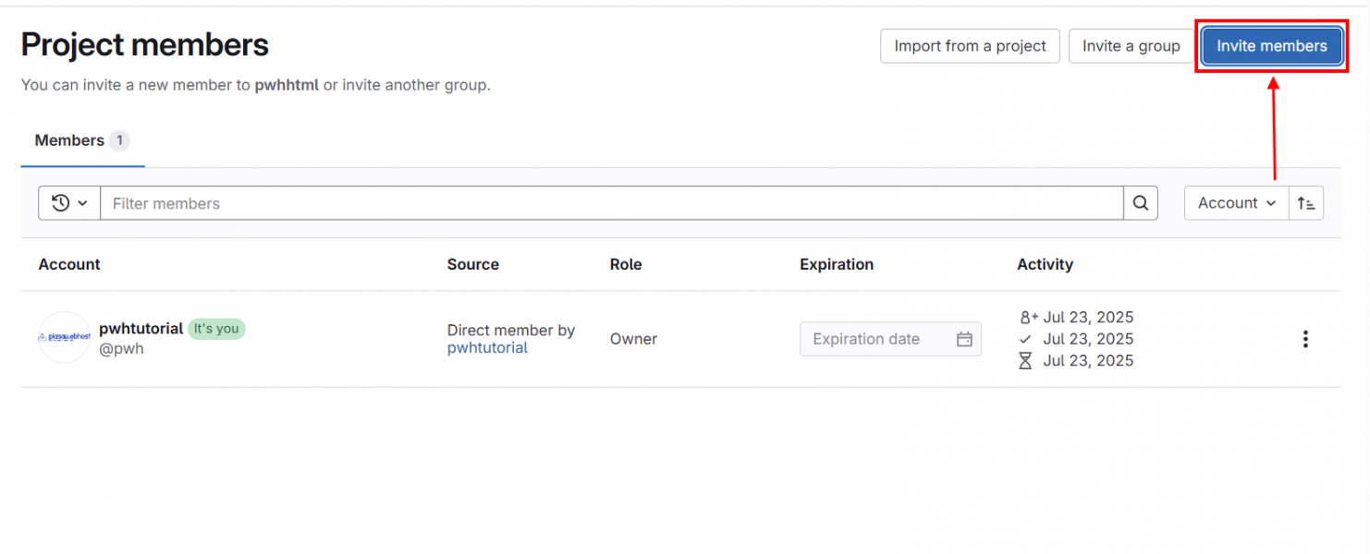Click the @pwh username text
Viewport: 1370px width, 554px height.
click(121, 349)
